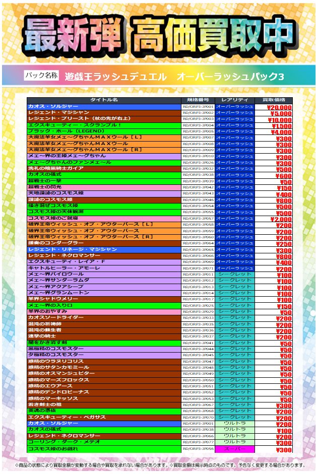Click the '買取価格' column header
This screenshot has height=474, width=316.
[274, 100]
